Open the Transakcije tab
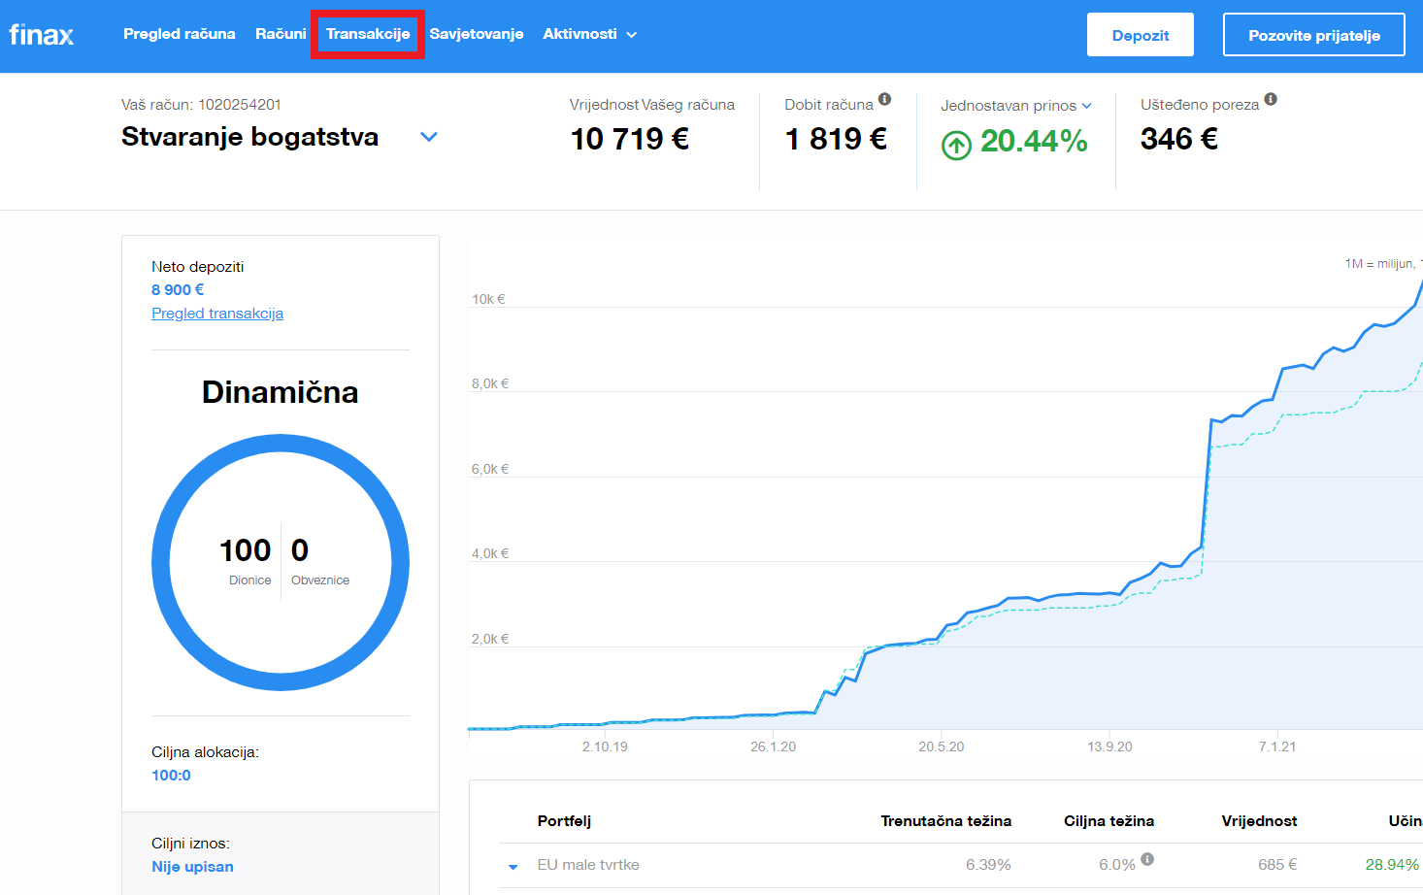Image resolution: width=1423 pixels, height=895 pixels. (x=368, y=34)
